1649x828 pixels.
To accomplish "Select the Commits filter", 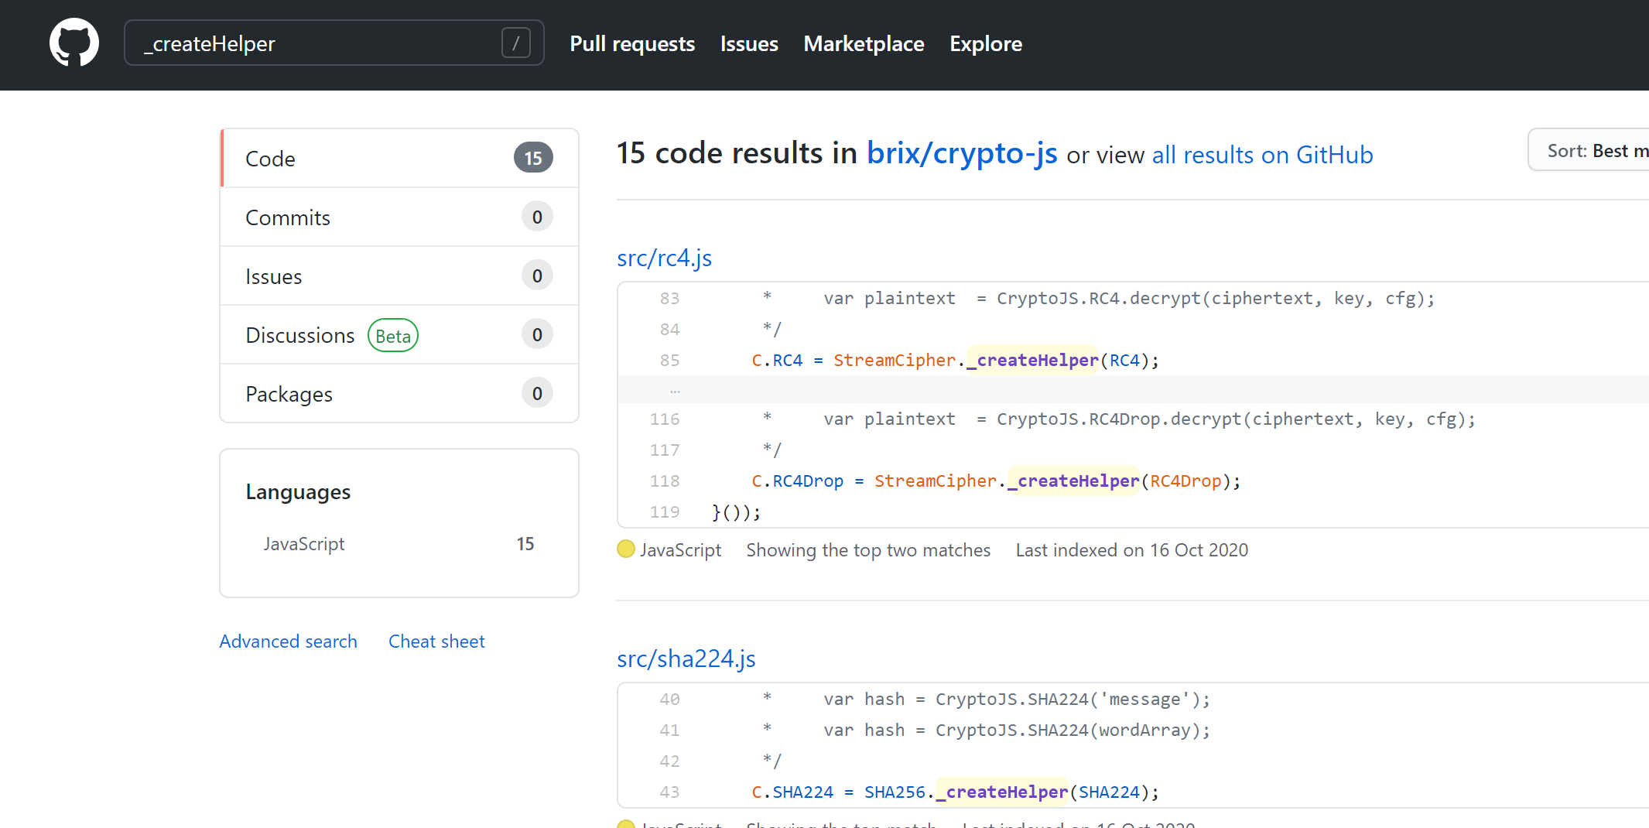I will pos(288,217).
